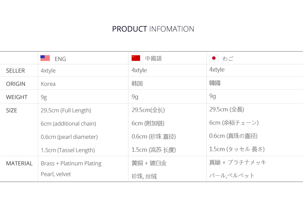Click the China flag icon
The image size is (303, 207).
tap(136, 58)
